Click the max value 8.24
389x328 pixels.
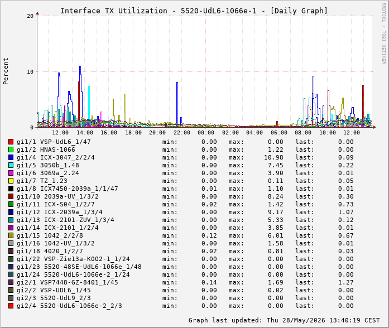275,196
